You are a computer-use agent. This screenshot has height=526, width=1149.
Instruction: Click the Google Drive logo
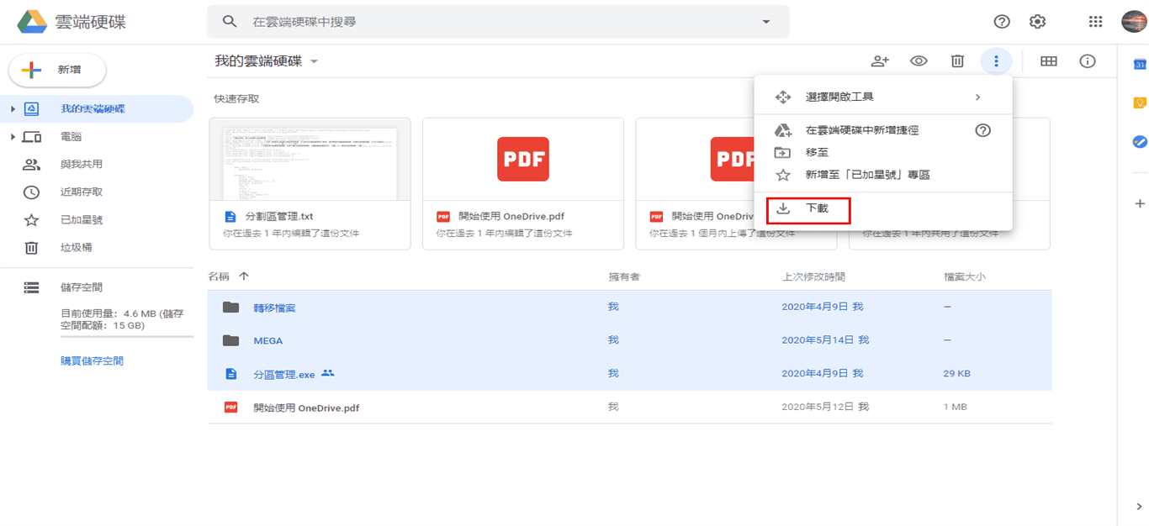[x=32, y=22]
